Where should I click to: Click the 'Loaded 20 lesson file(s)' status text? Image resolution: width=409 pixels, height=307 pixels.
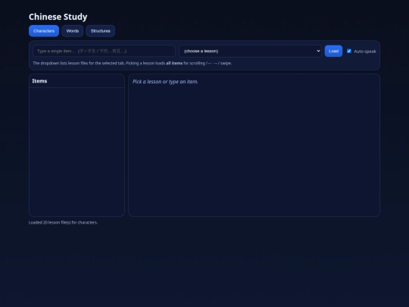(x=63, y=222)
